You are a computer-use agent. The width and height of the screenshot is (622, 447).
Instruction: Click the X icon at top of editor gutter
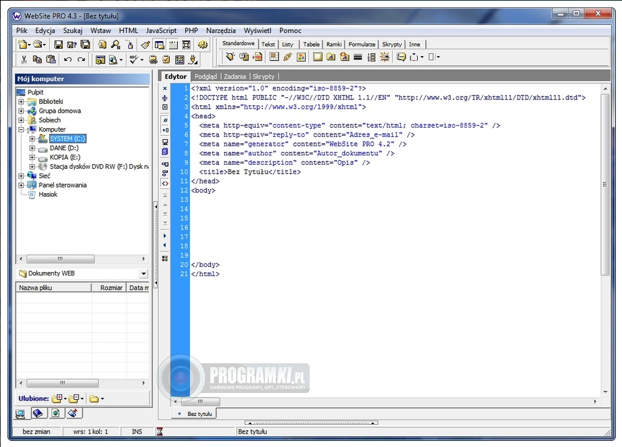tap(165, 88)
